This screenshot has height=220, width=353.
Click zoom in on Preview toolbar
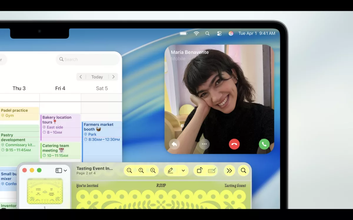point(153,170)
